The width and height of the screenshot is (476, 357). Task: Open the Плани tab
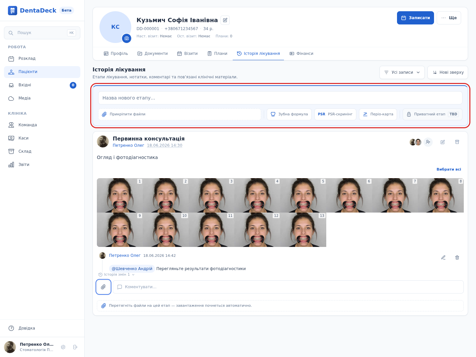[217, 54]
